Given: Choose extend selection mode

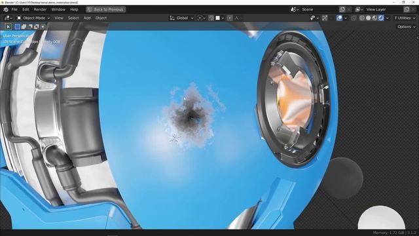Looking at the screenshot, I should [24, 26].
